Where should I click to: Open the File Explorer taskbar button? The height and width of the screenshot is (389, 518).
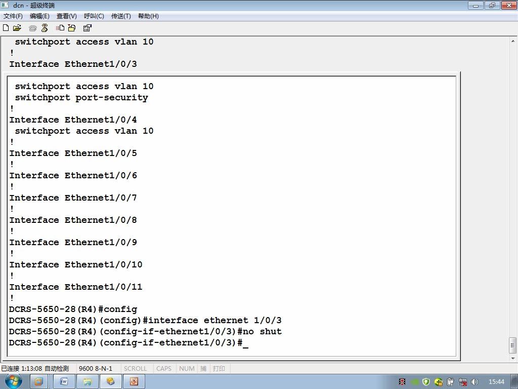coord(88,382)
